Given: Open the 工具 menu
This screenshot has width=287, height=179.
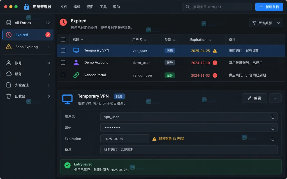Looking at the screenshot, I should click(x=103, y=7).
